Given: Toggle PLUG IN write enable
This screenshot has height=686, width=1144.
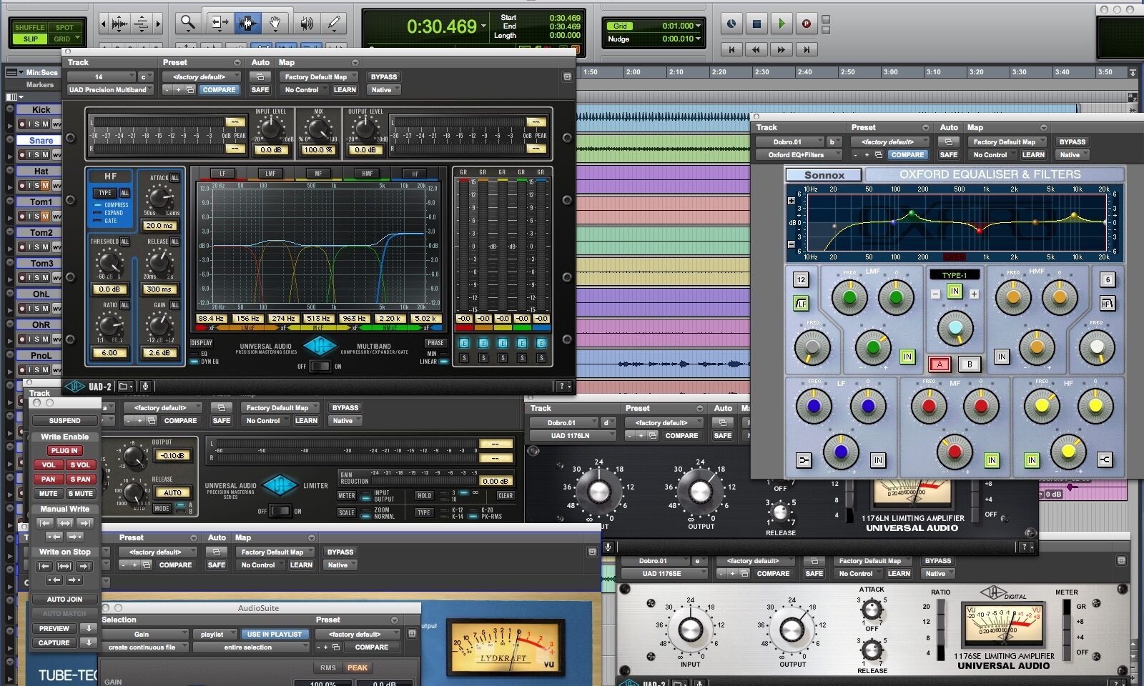Looking at the screenshot, I should [x=64, y=451].
